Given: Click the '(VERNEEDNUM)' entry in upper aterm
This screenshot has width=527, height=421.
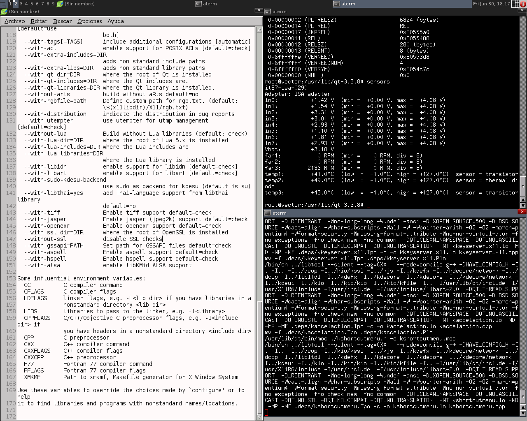Looking at the screenshot, I should pyautogui.click(x=324, y=63).
